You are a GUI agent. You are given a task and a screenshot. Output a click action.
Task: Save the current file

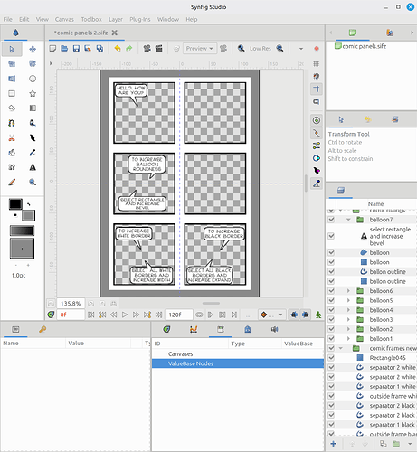tap(76, 48)
